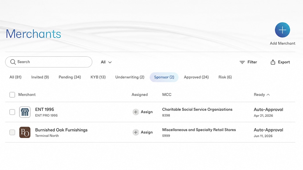Open the ENT 1995 building logo
Image resolution: width=303 pixels, height=170 pixels.
tap(25, 112)
